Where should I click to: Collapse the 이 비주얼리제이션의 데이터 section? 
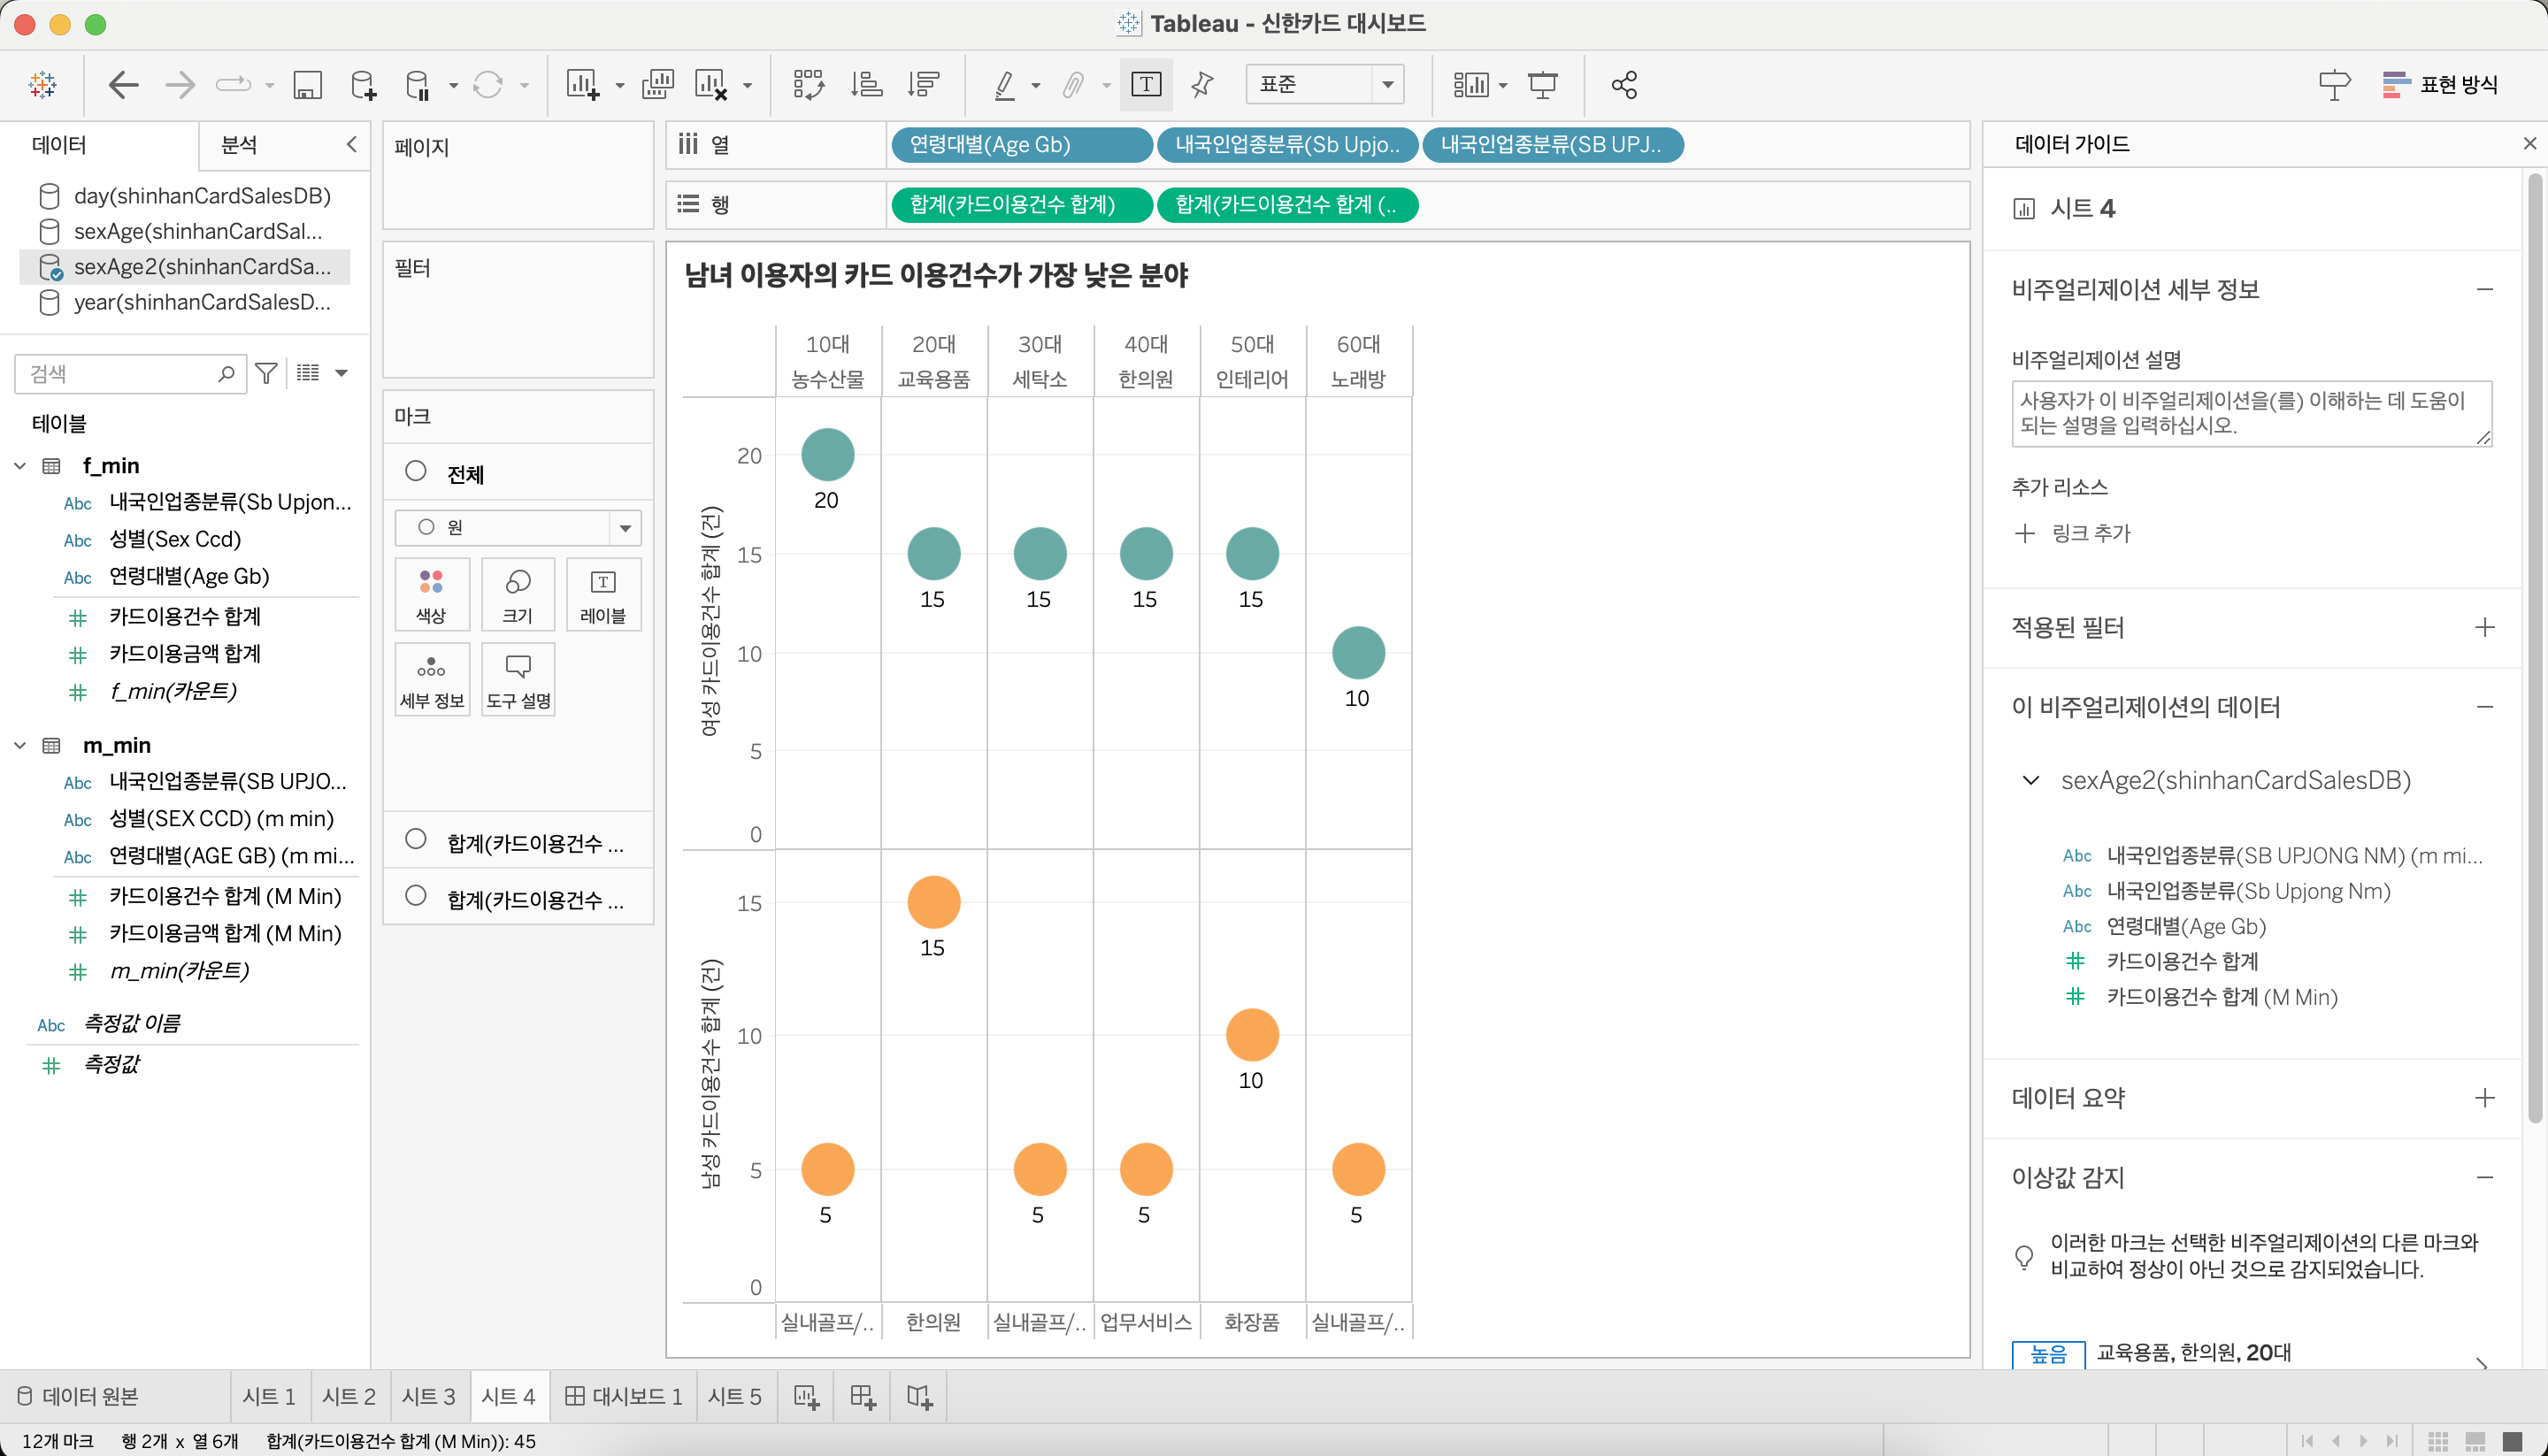coord(2484,707)
